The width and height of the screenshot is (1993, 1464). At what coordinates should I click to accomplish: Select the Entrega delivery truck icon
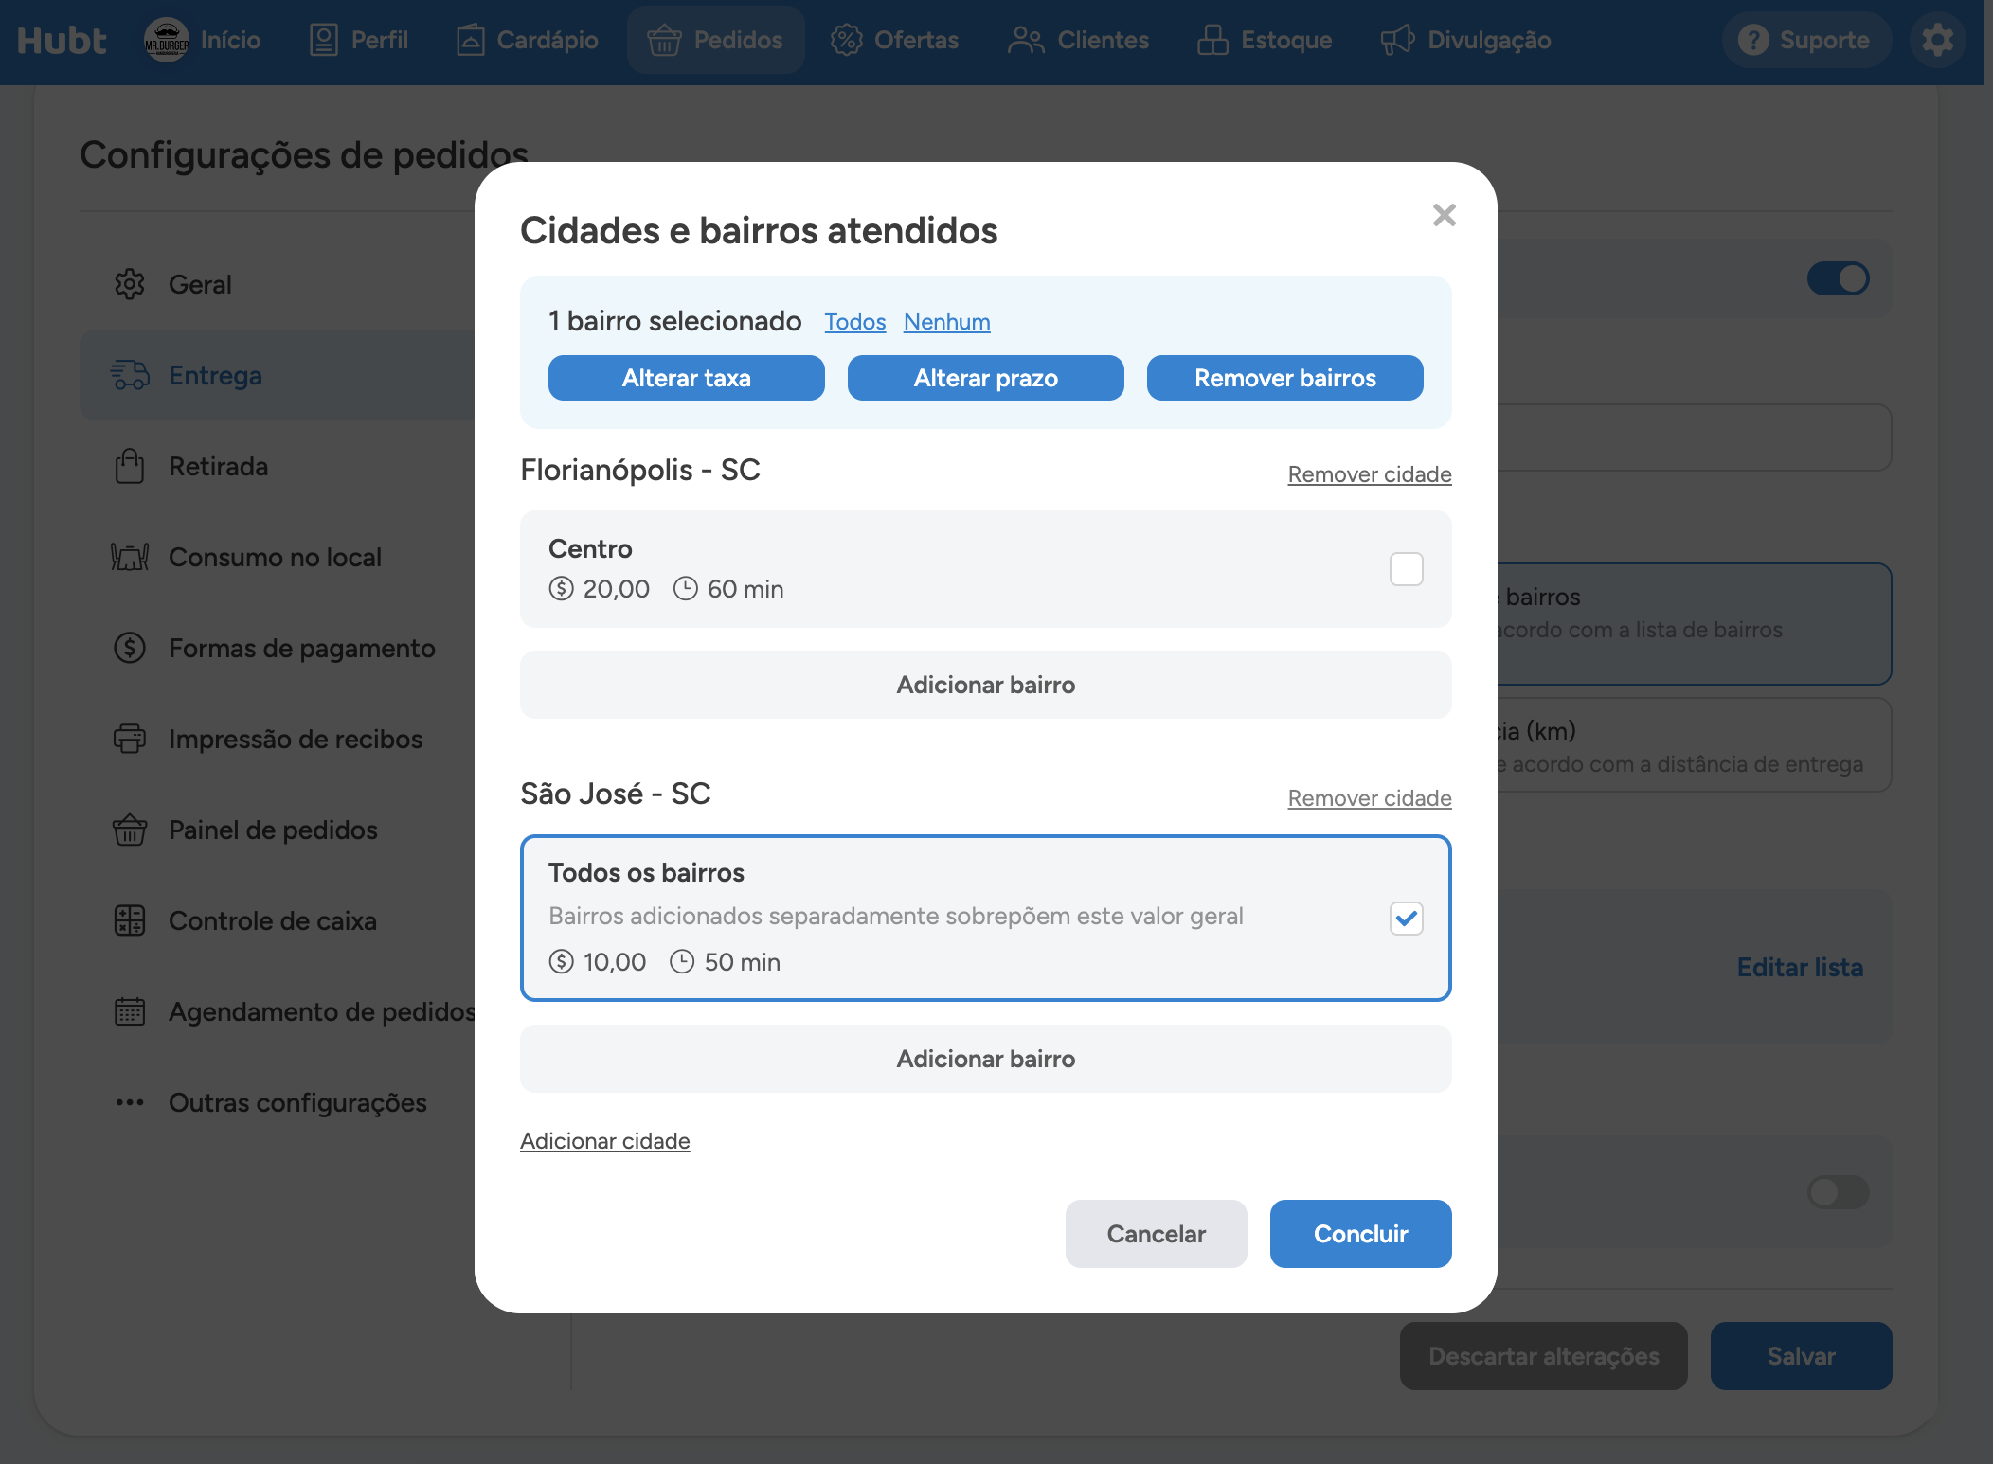click(x=130, y=375)
